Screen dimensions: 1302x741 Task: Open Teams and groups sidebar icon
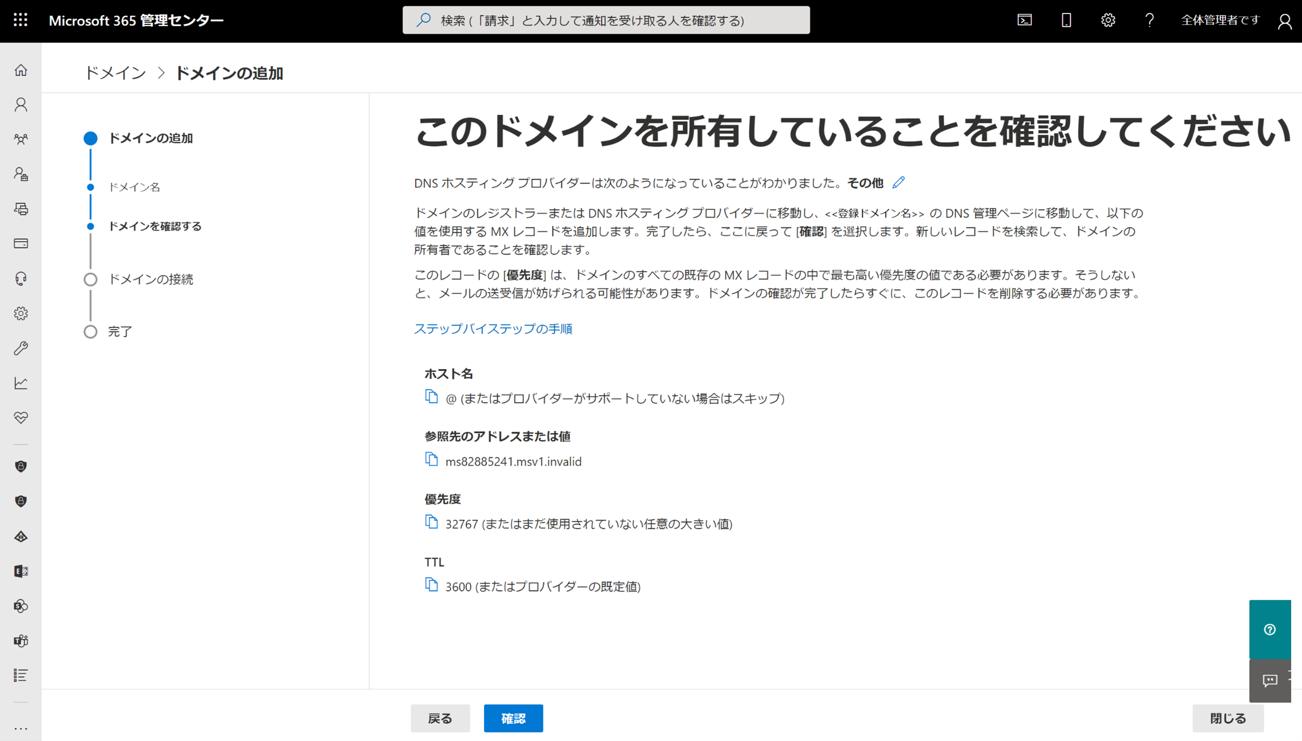[x=21, y=140]
